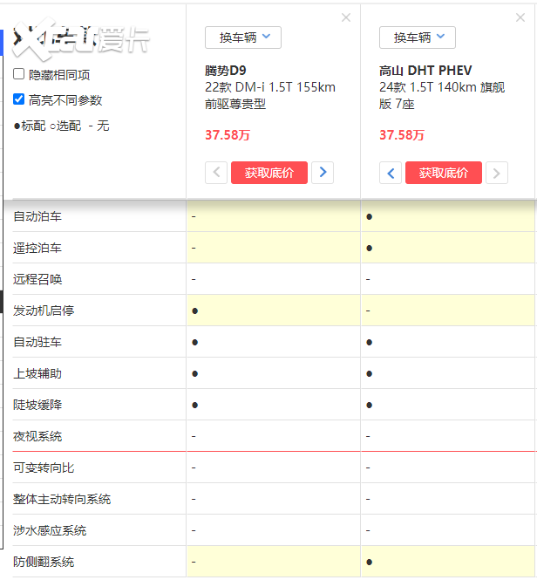The height and width of the screenshot is (580, 537).
Task: Click the 涉水感应系统 row label
Action: (50, 531)
